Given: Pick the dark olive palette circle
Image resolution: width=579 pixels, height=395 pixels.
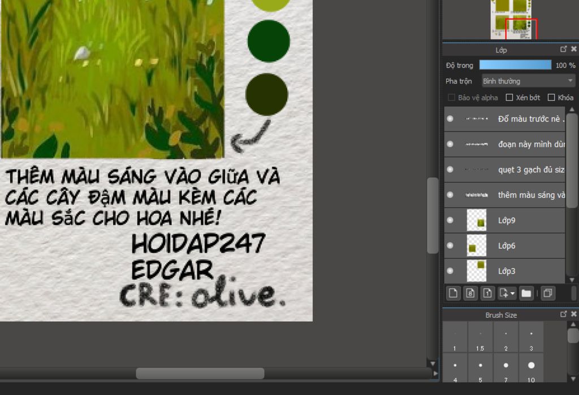Looking at the screenshot, I should (x=267, y=94).
